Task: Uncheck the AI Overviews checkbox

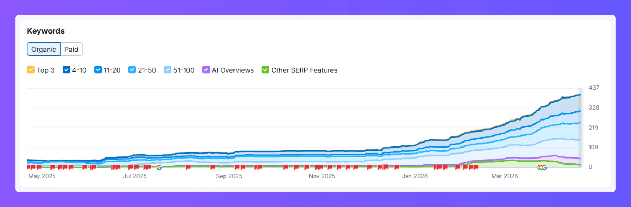Action: [x=206, y=70]
